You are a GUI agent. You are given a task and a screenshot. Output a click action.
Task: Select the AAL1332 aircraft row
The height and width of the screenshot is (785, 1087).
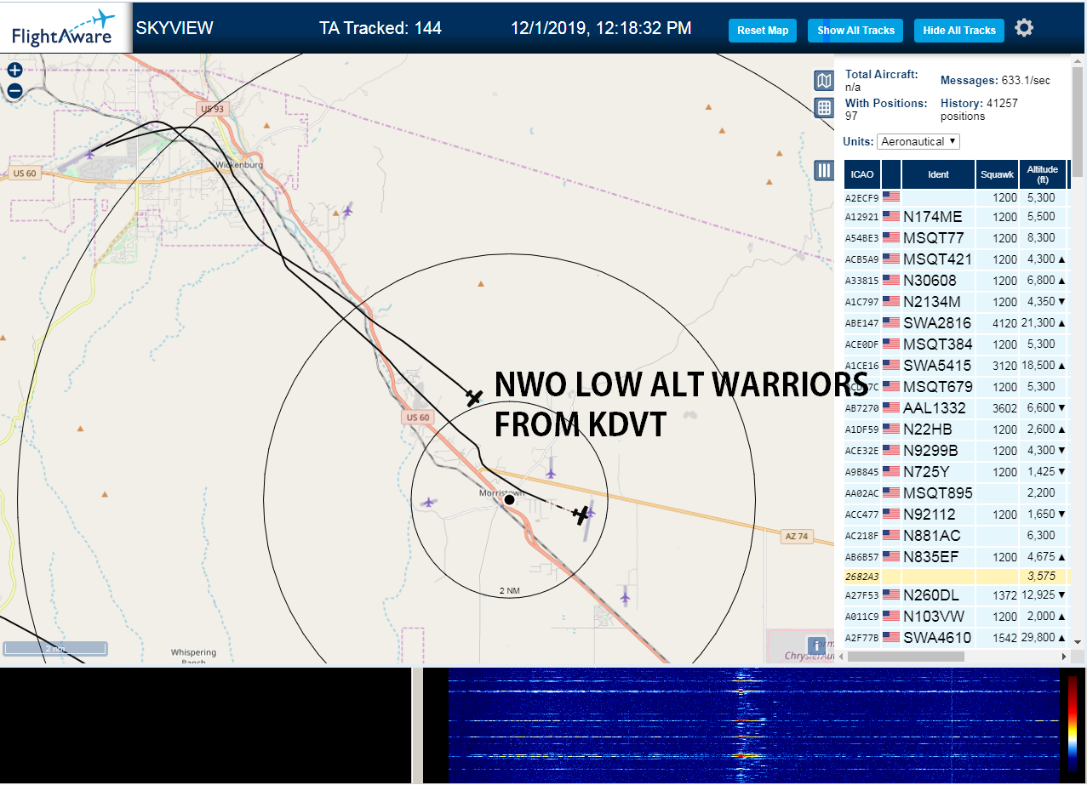tap(956, 407)
